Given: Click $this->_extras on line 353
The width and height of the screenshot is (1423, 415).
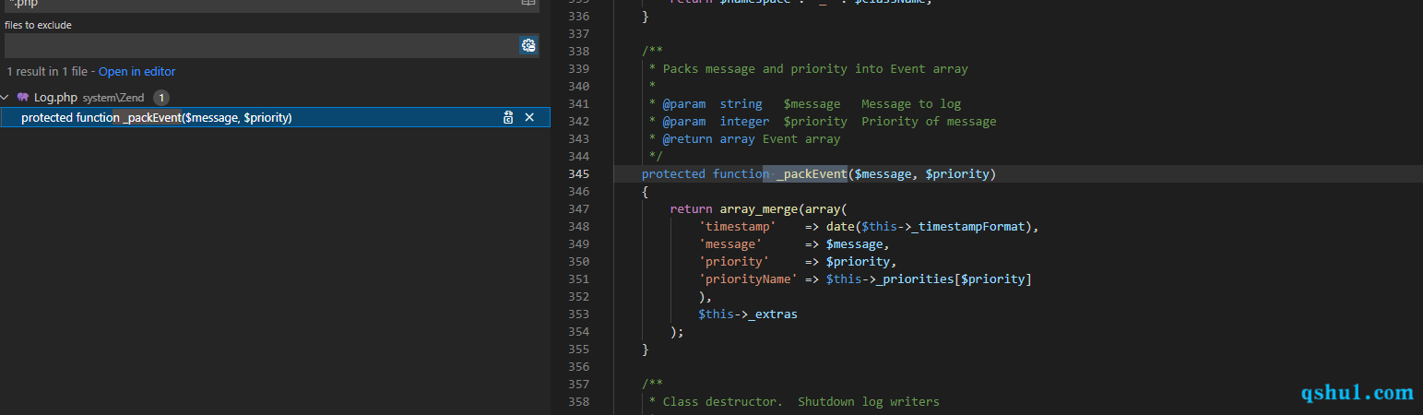Looking at the screenshot, I should [x=748, y=314].
